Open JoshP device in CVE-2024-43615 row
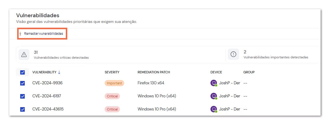The width and height of the screenshot is (331, 126). [229, 109]
